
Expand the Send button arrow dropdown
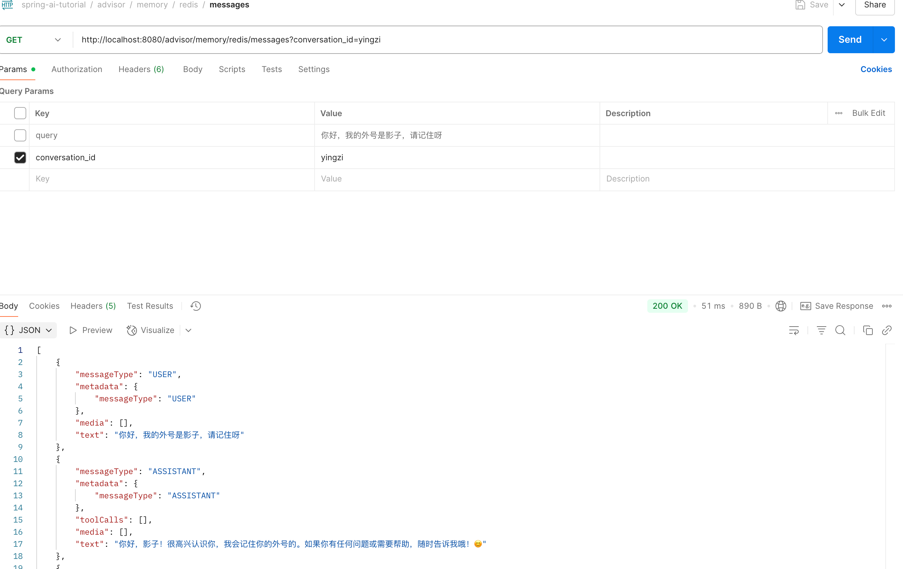(x=883, y=40)
